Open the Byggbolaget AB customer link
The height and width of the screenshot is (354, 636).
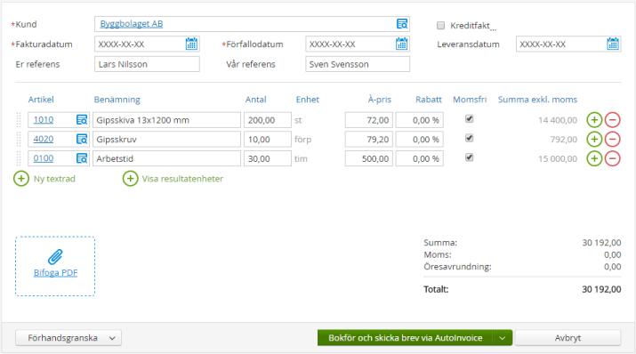point(132,24)
